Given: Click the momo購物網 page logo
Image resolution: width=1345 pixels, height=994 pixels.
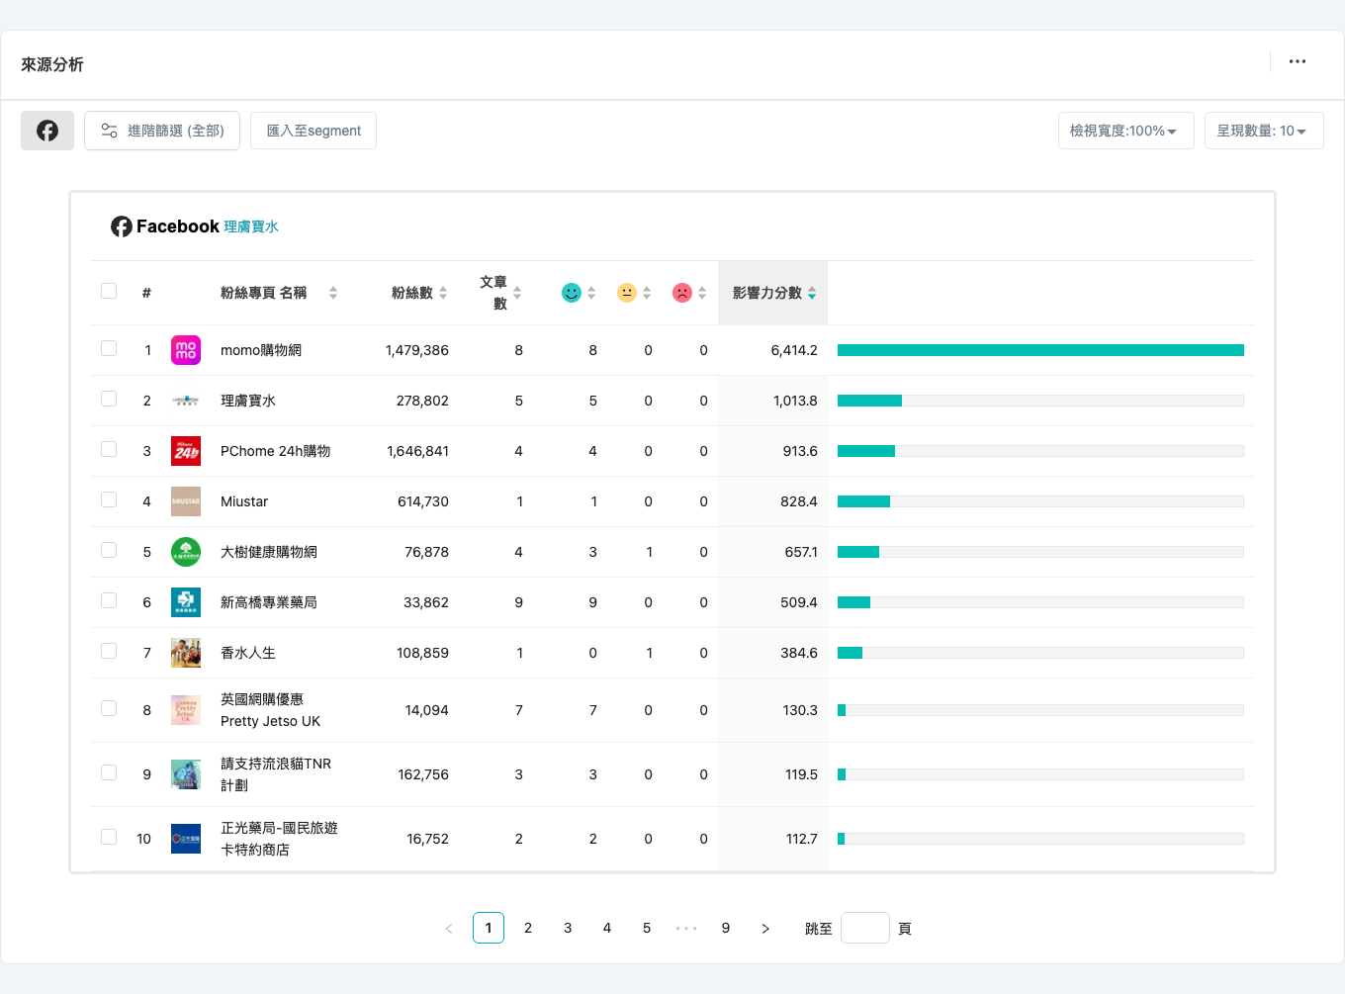Looking at the screenshot, I should click(x=186, y=350).
